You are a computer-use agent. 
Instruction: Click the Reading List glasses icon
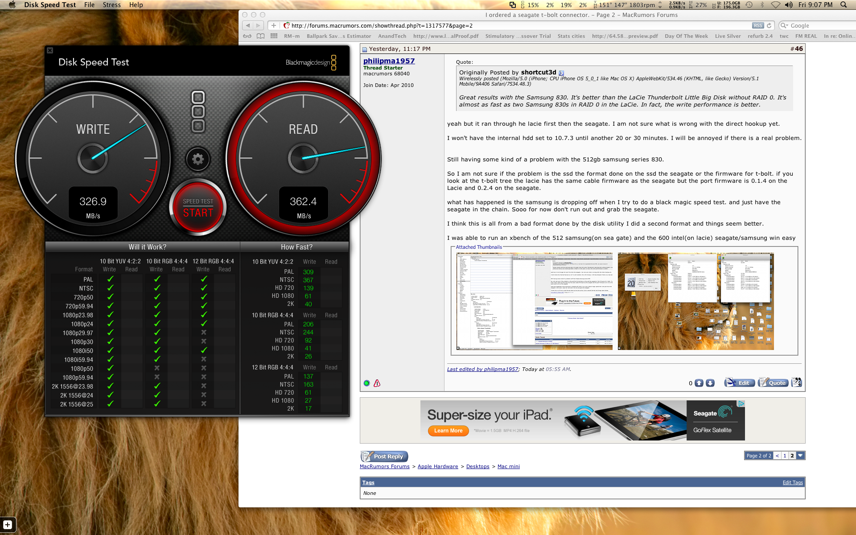(247, 36)
